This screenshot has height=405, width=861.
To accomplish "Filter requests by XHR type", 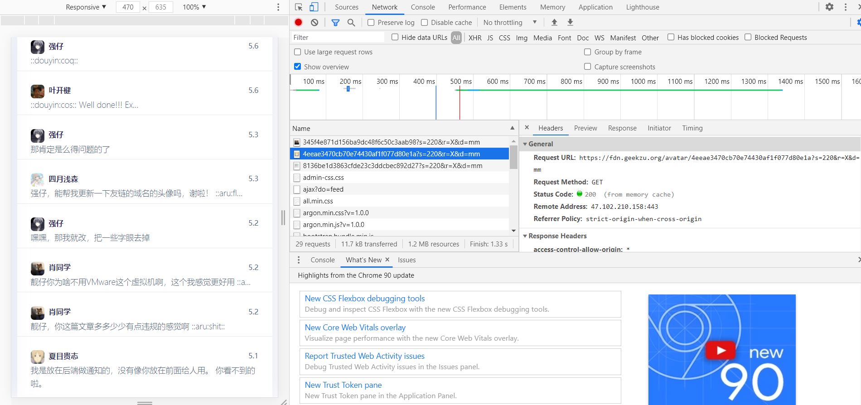I will point(475,38).
